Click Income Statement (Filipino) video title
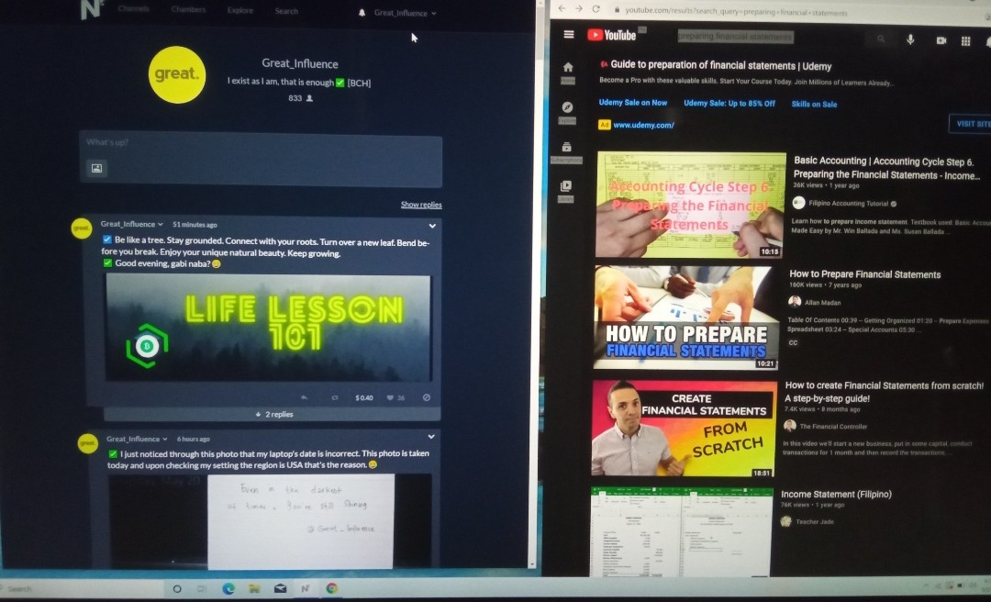 click(836, 494)
